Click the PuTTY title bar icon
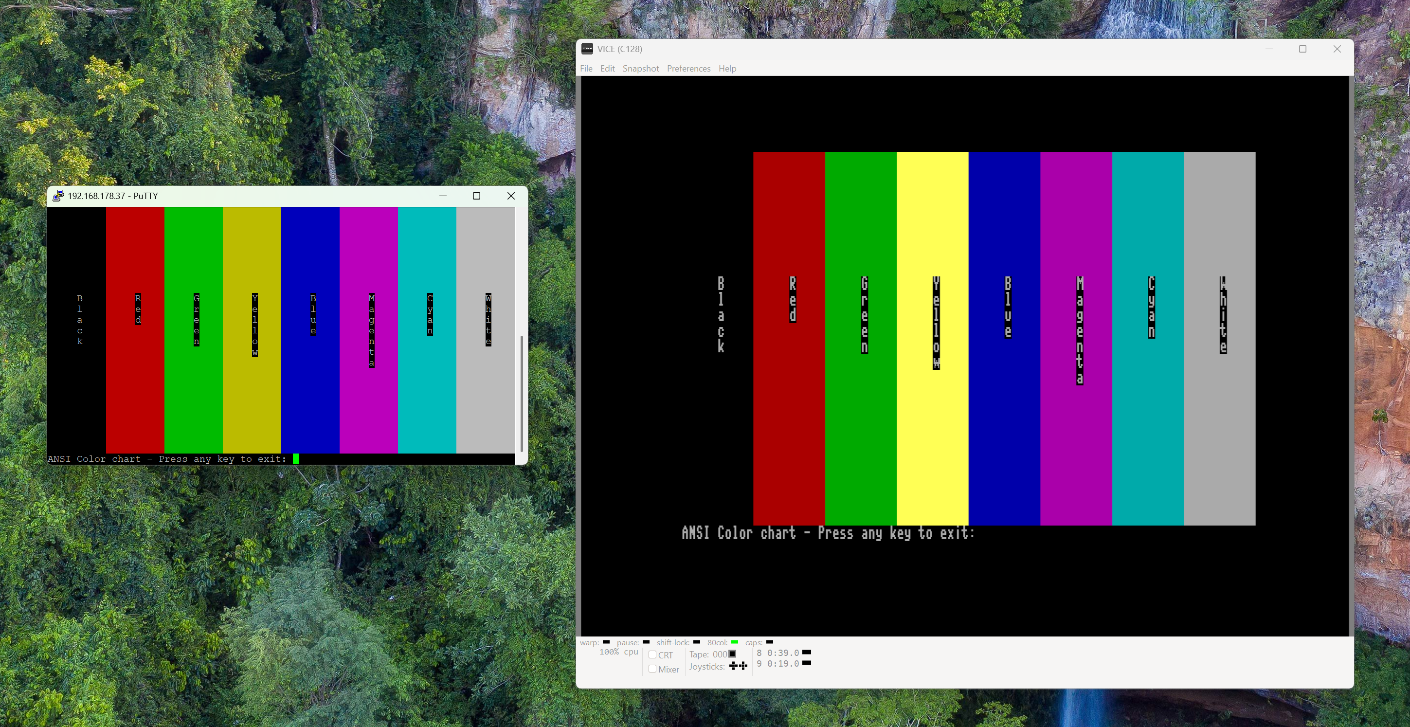The width and height of the screenshot is (1410, 727). pos(58,196)
